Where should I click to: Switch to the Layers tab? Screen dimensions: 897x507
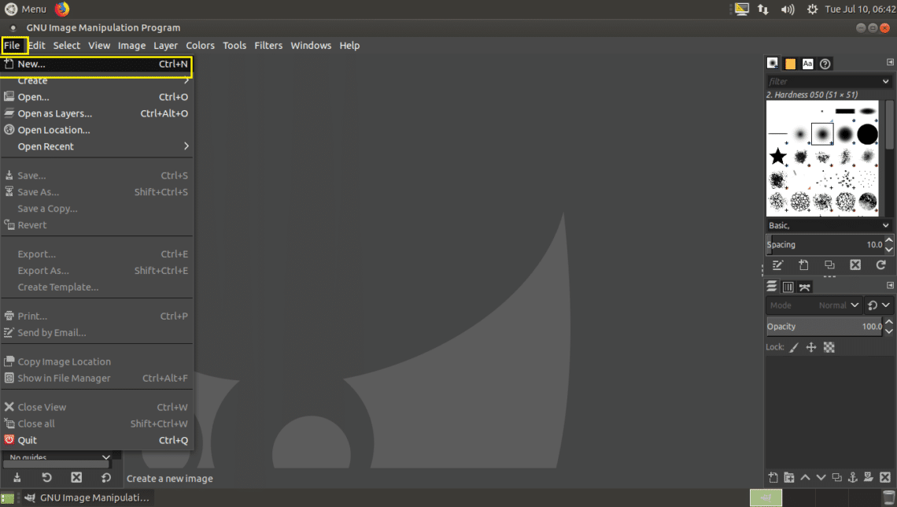(x=772, y=287)
